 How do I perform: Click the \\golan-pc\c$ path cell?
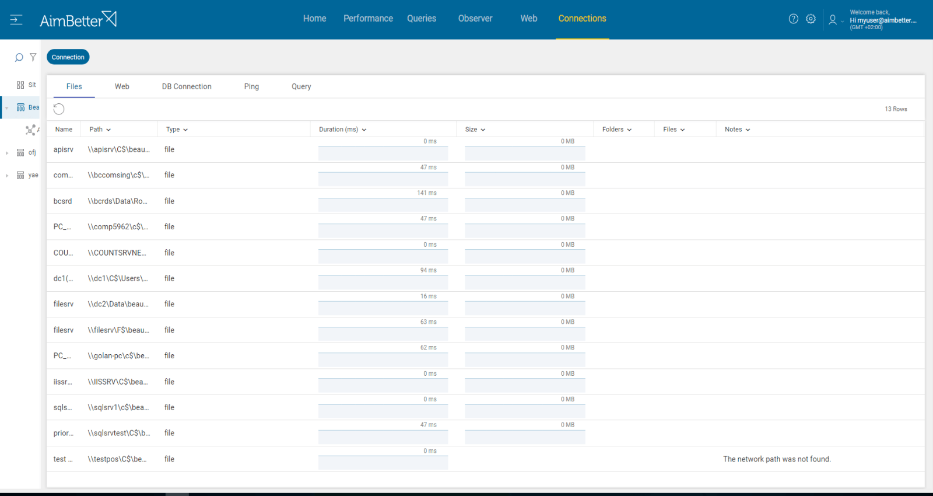(x=118, y=356)
